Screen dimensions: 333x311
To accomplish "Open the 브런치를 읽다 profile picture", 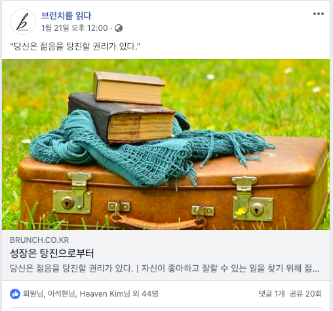I will pyautogui.click(x=23, y=22).
